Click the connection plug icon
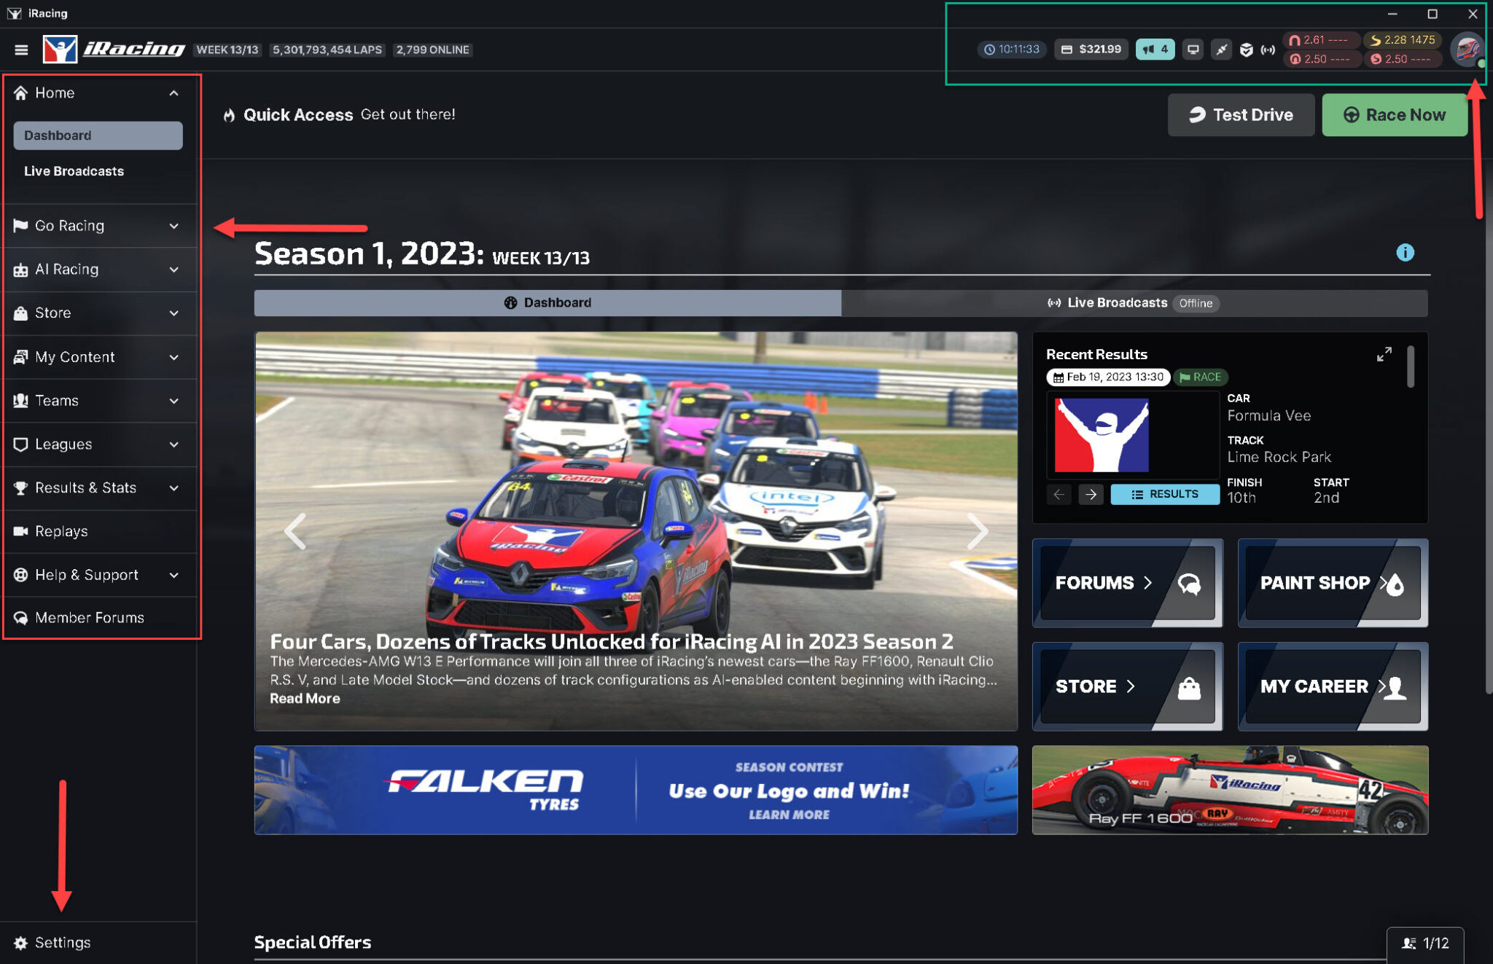 (1222, 50)
